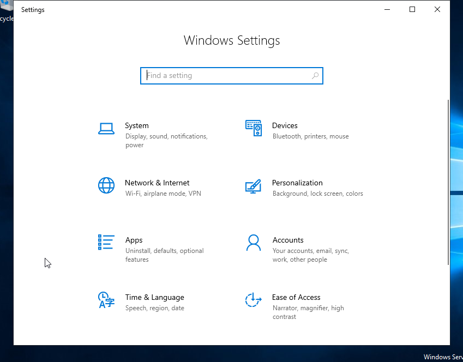Viewport: 463px width, 362px height.
Task: Focus the Find a setting search box
Action: 231,76
